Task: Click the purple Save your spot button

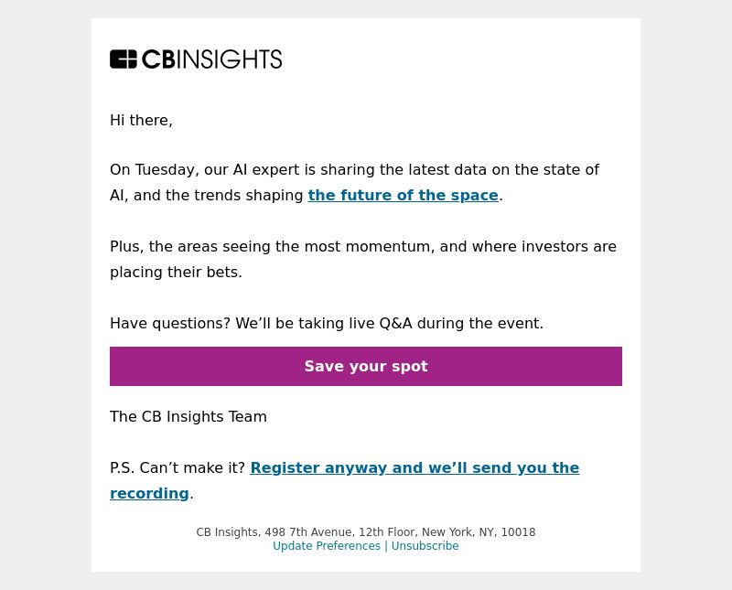Action: tap(366, 367)
